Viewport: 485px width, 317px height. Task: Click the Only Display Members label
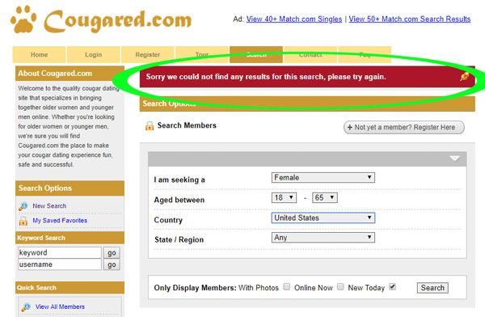195,288
